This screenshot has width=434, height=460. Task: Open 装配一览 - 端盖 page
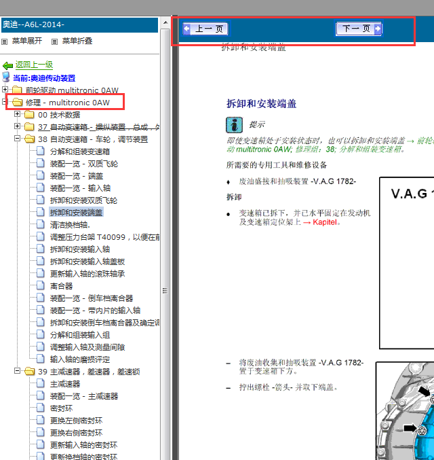coord(77,176)
